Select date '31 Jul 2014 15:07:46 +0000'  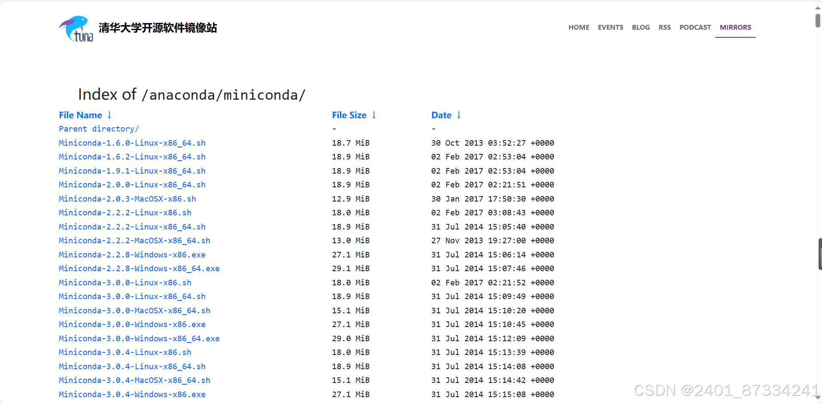click(x=493, y=269)
